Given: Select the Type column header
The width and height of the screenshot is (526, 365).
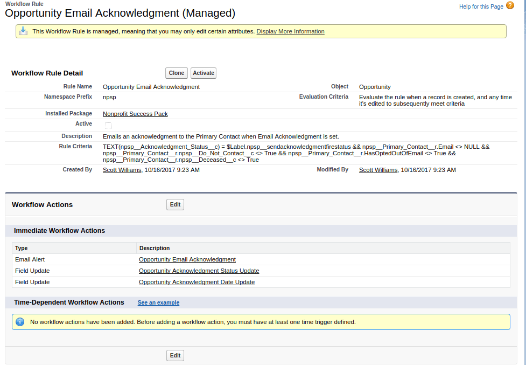Looking at the screenshot, I should pyautogui.click(x=21, y=248).
